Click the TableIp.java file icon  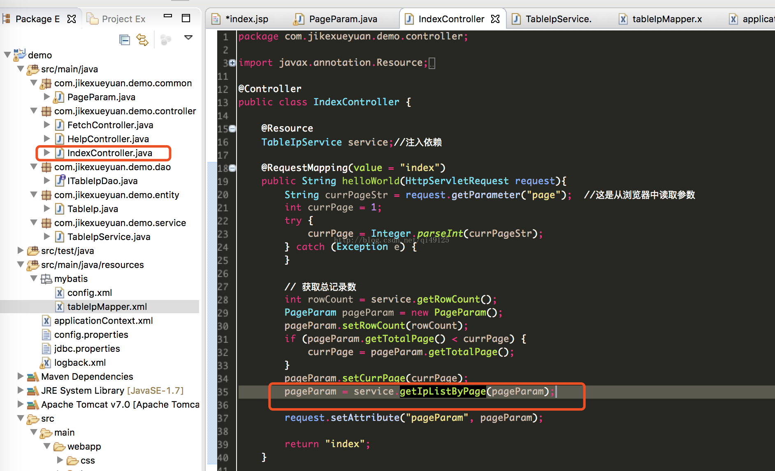[60, 209]
